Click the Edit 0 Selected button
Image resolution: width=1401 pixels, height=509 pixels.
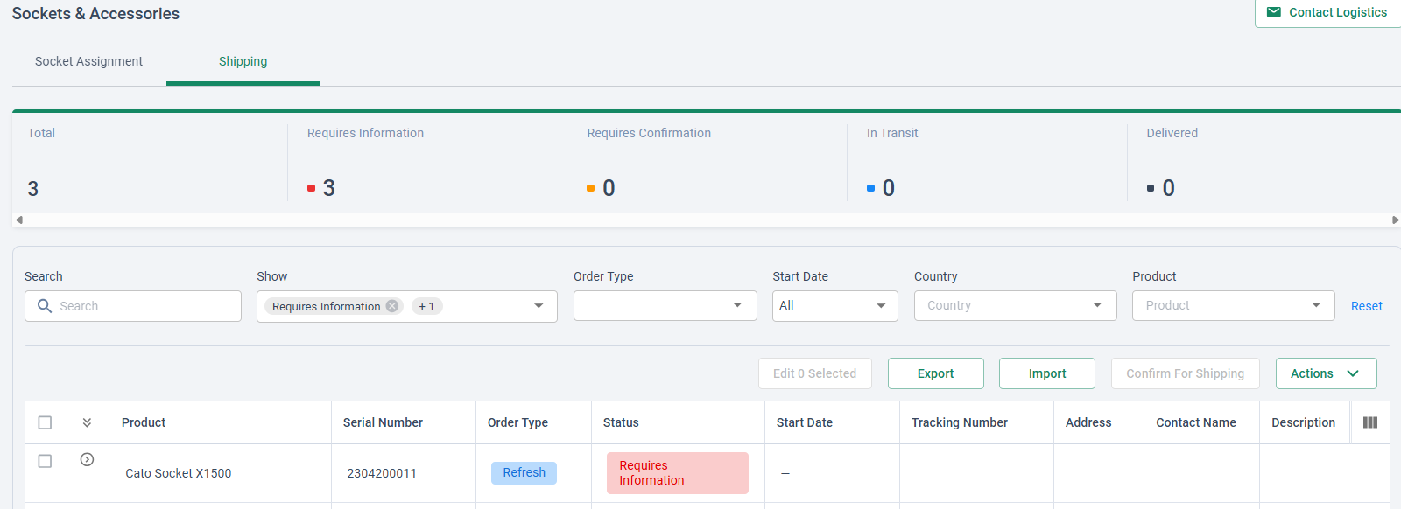814,373
